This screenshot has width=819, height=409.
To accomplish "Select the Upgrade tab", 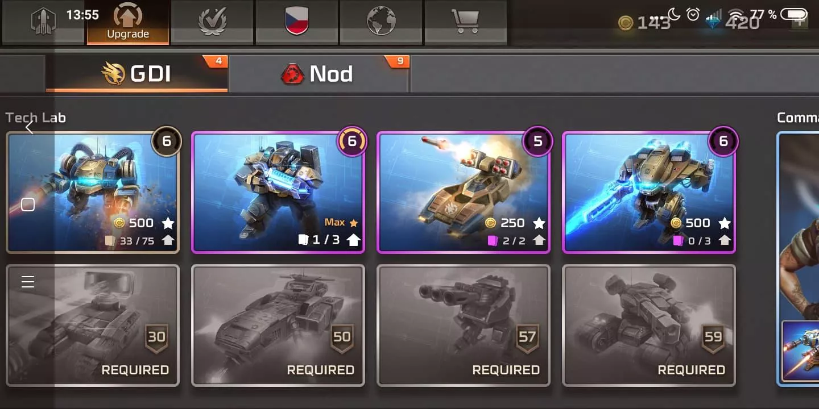I will [x=128, y=22].
